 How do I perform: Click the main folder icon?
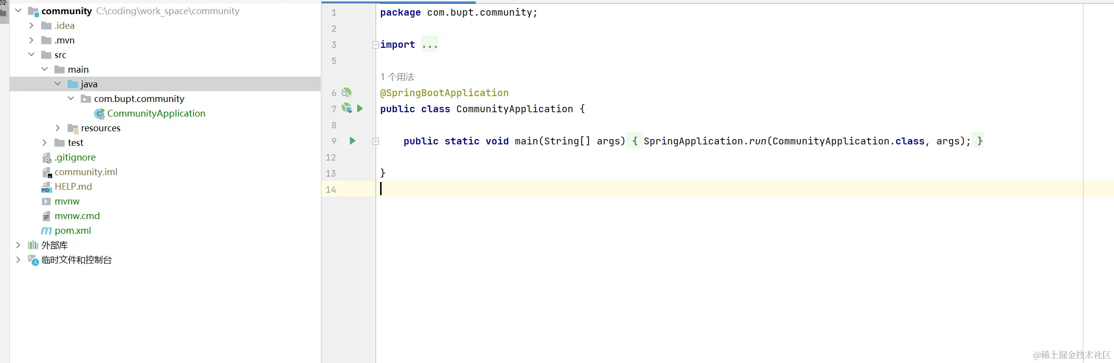60,69
